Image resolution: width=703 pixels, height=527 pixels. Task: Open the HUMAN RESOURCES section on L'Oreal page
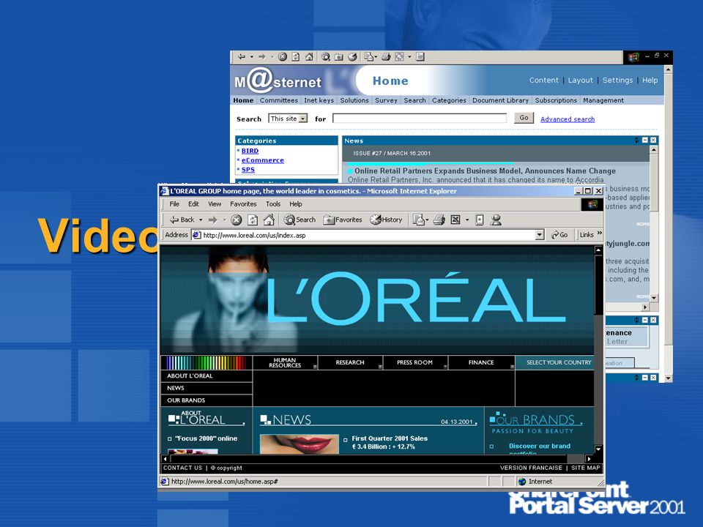click(285, 362)
